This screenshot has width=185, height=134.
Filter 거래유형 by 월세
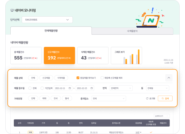[67, 98]
